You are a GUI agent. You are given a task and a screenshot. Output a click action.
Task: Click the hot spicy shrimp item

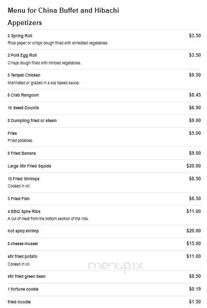click(23, 231)
